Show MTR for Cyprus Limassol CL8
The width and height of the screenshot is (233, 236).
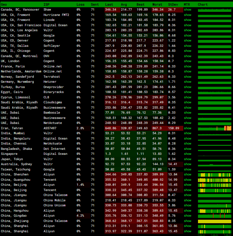click(x=187, y=97)
